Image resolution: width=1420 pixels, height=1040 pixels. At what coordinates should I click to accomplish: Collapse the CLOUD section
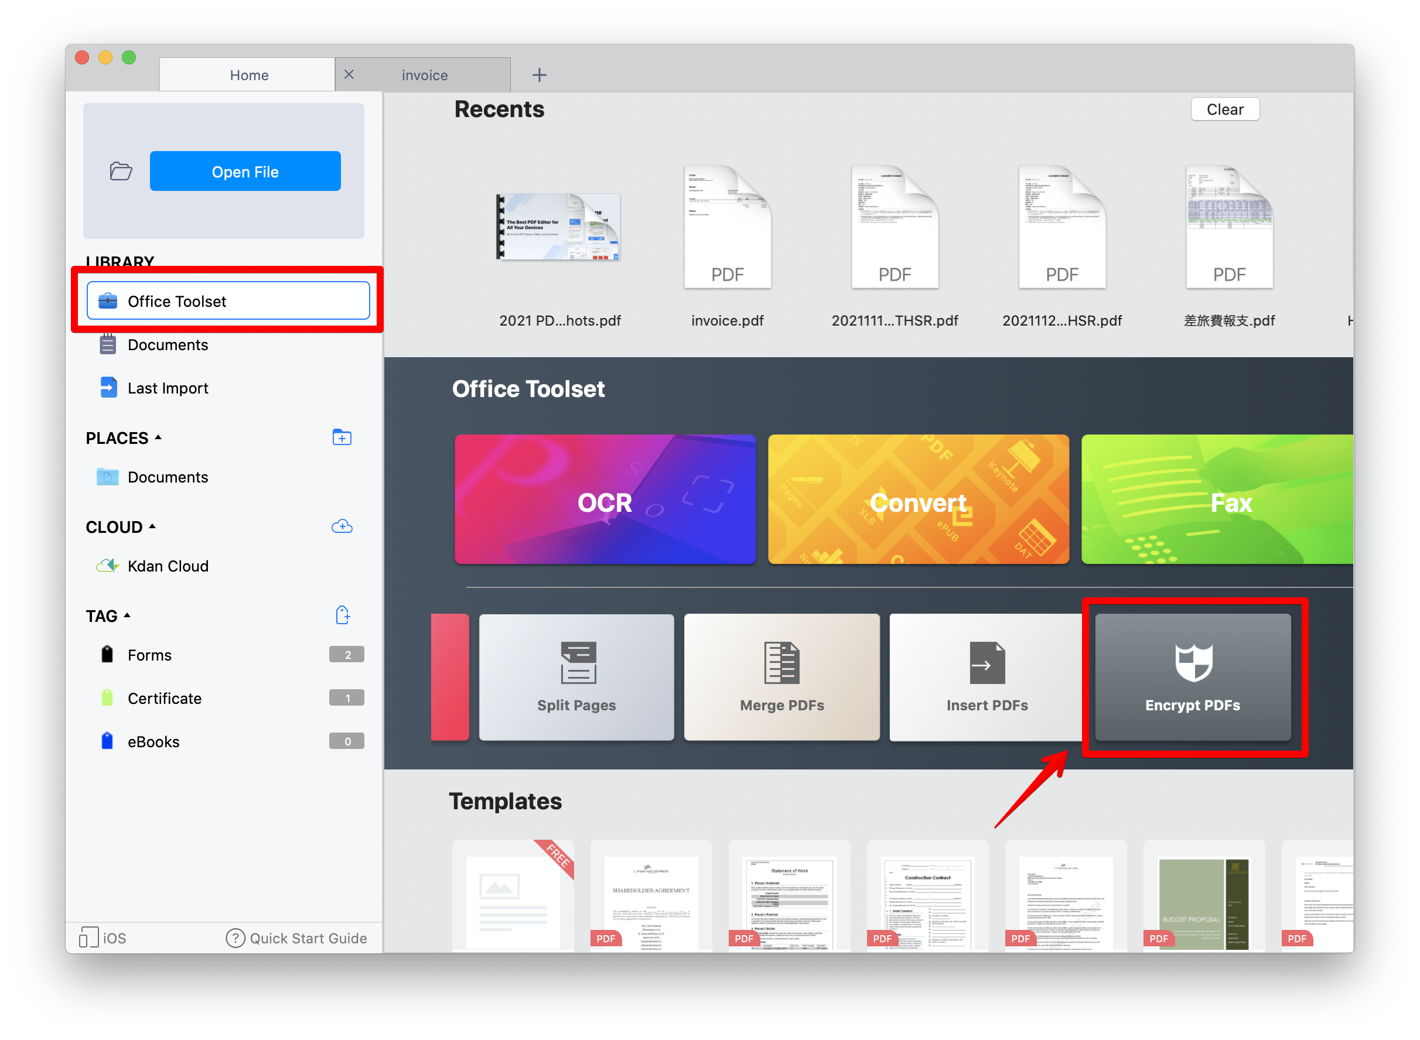coord(152,526)
